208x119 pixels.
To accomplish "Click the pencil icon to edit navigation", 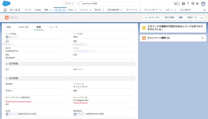I will 205,10.
